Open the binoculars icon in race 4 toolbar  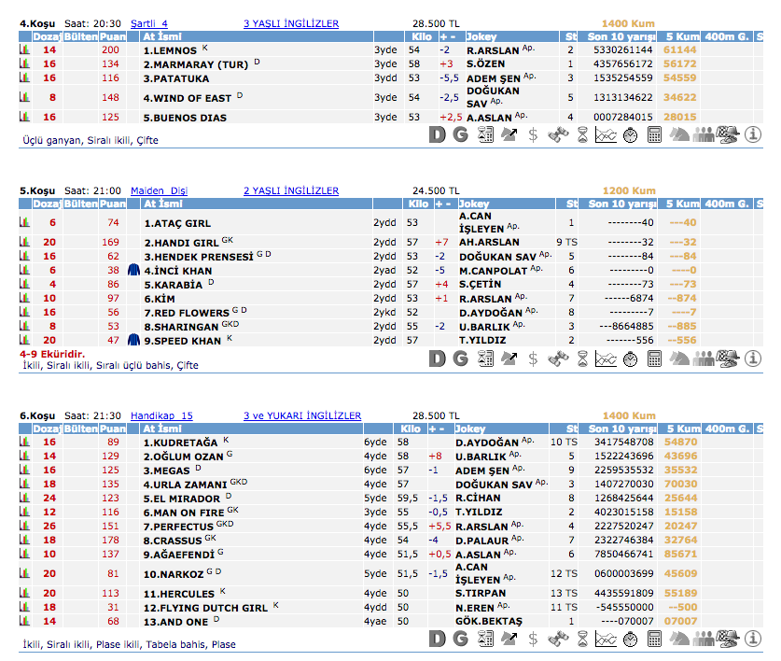click(x=557, y=135)
